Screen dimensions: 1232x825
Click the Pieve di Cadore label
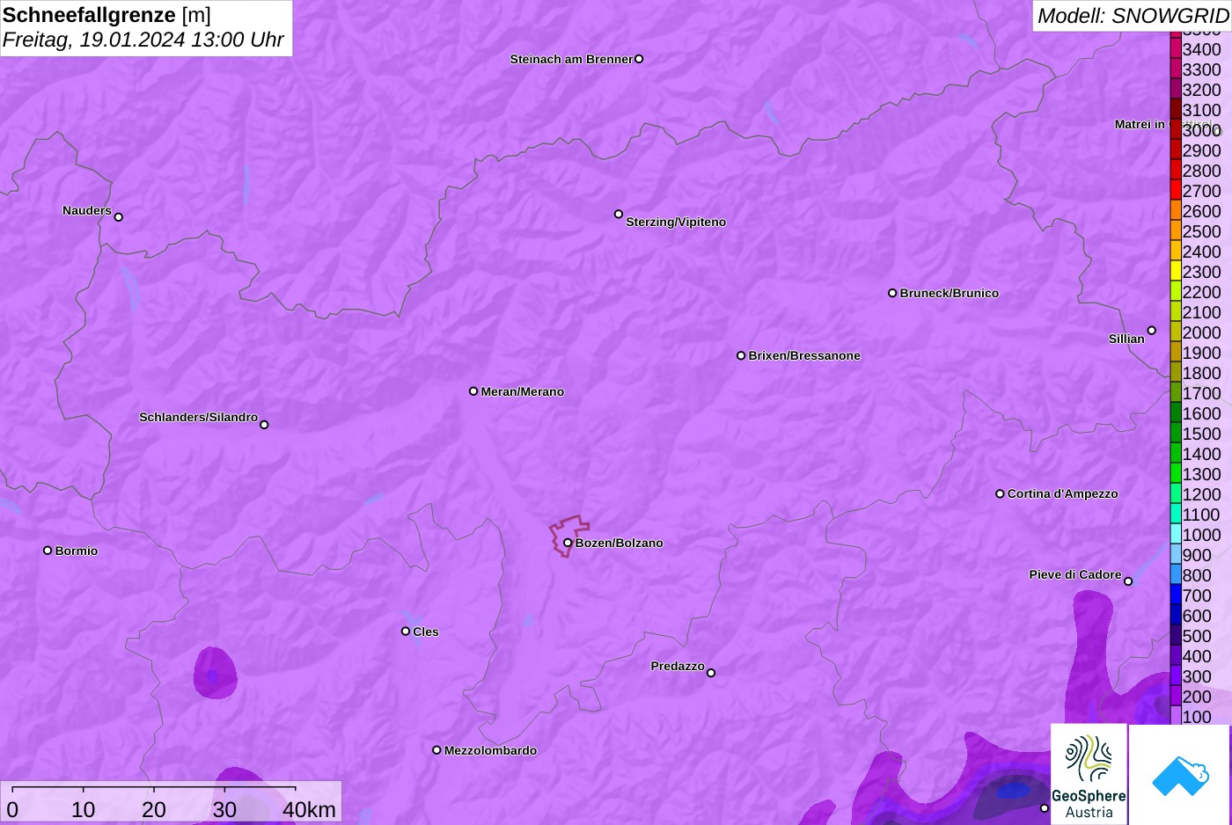click(1075, 574)
